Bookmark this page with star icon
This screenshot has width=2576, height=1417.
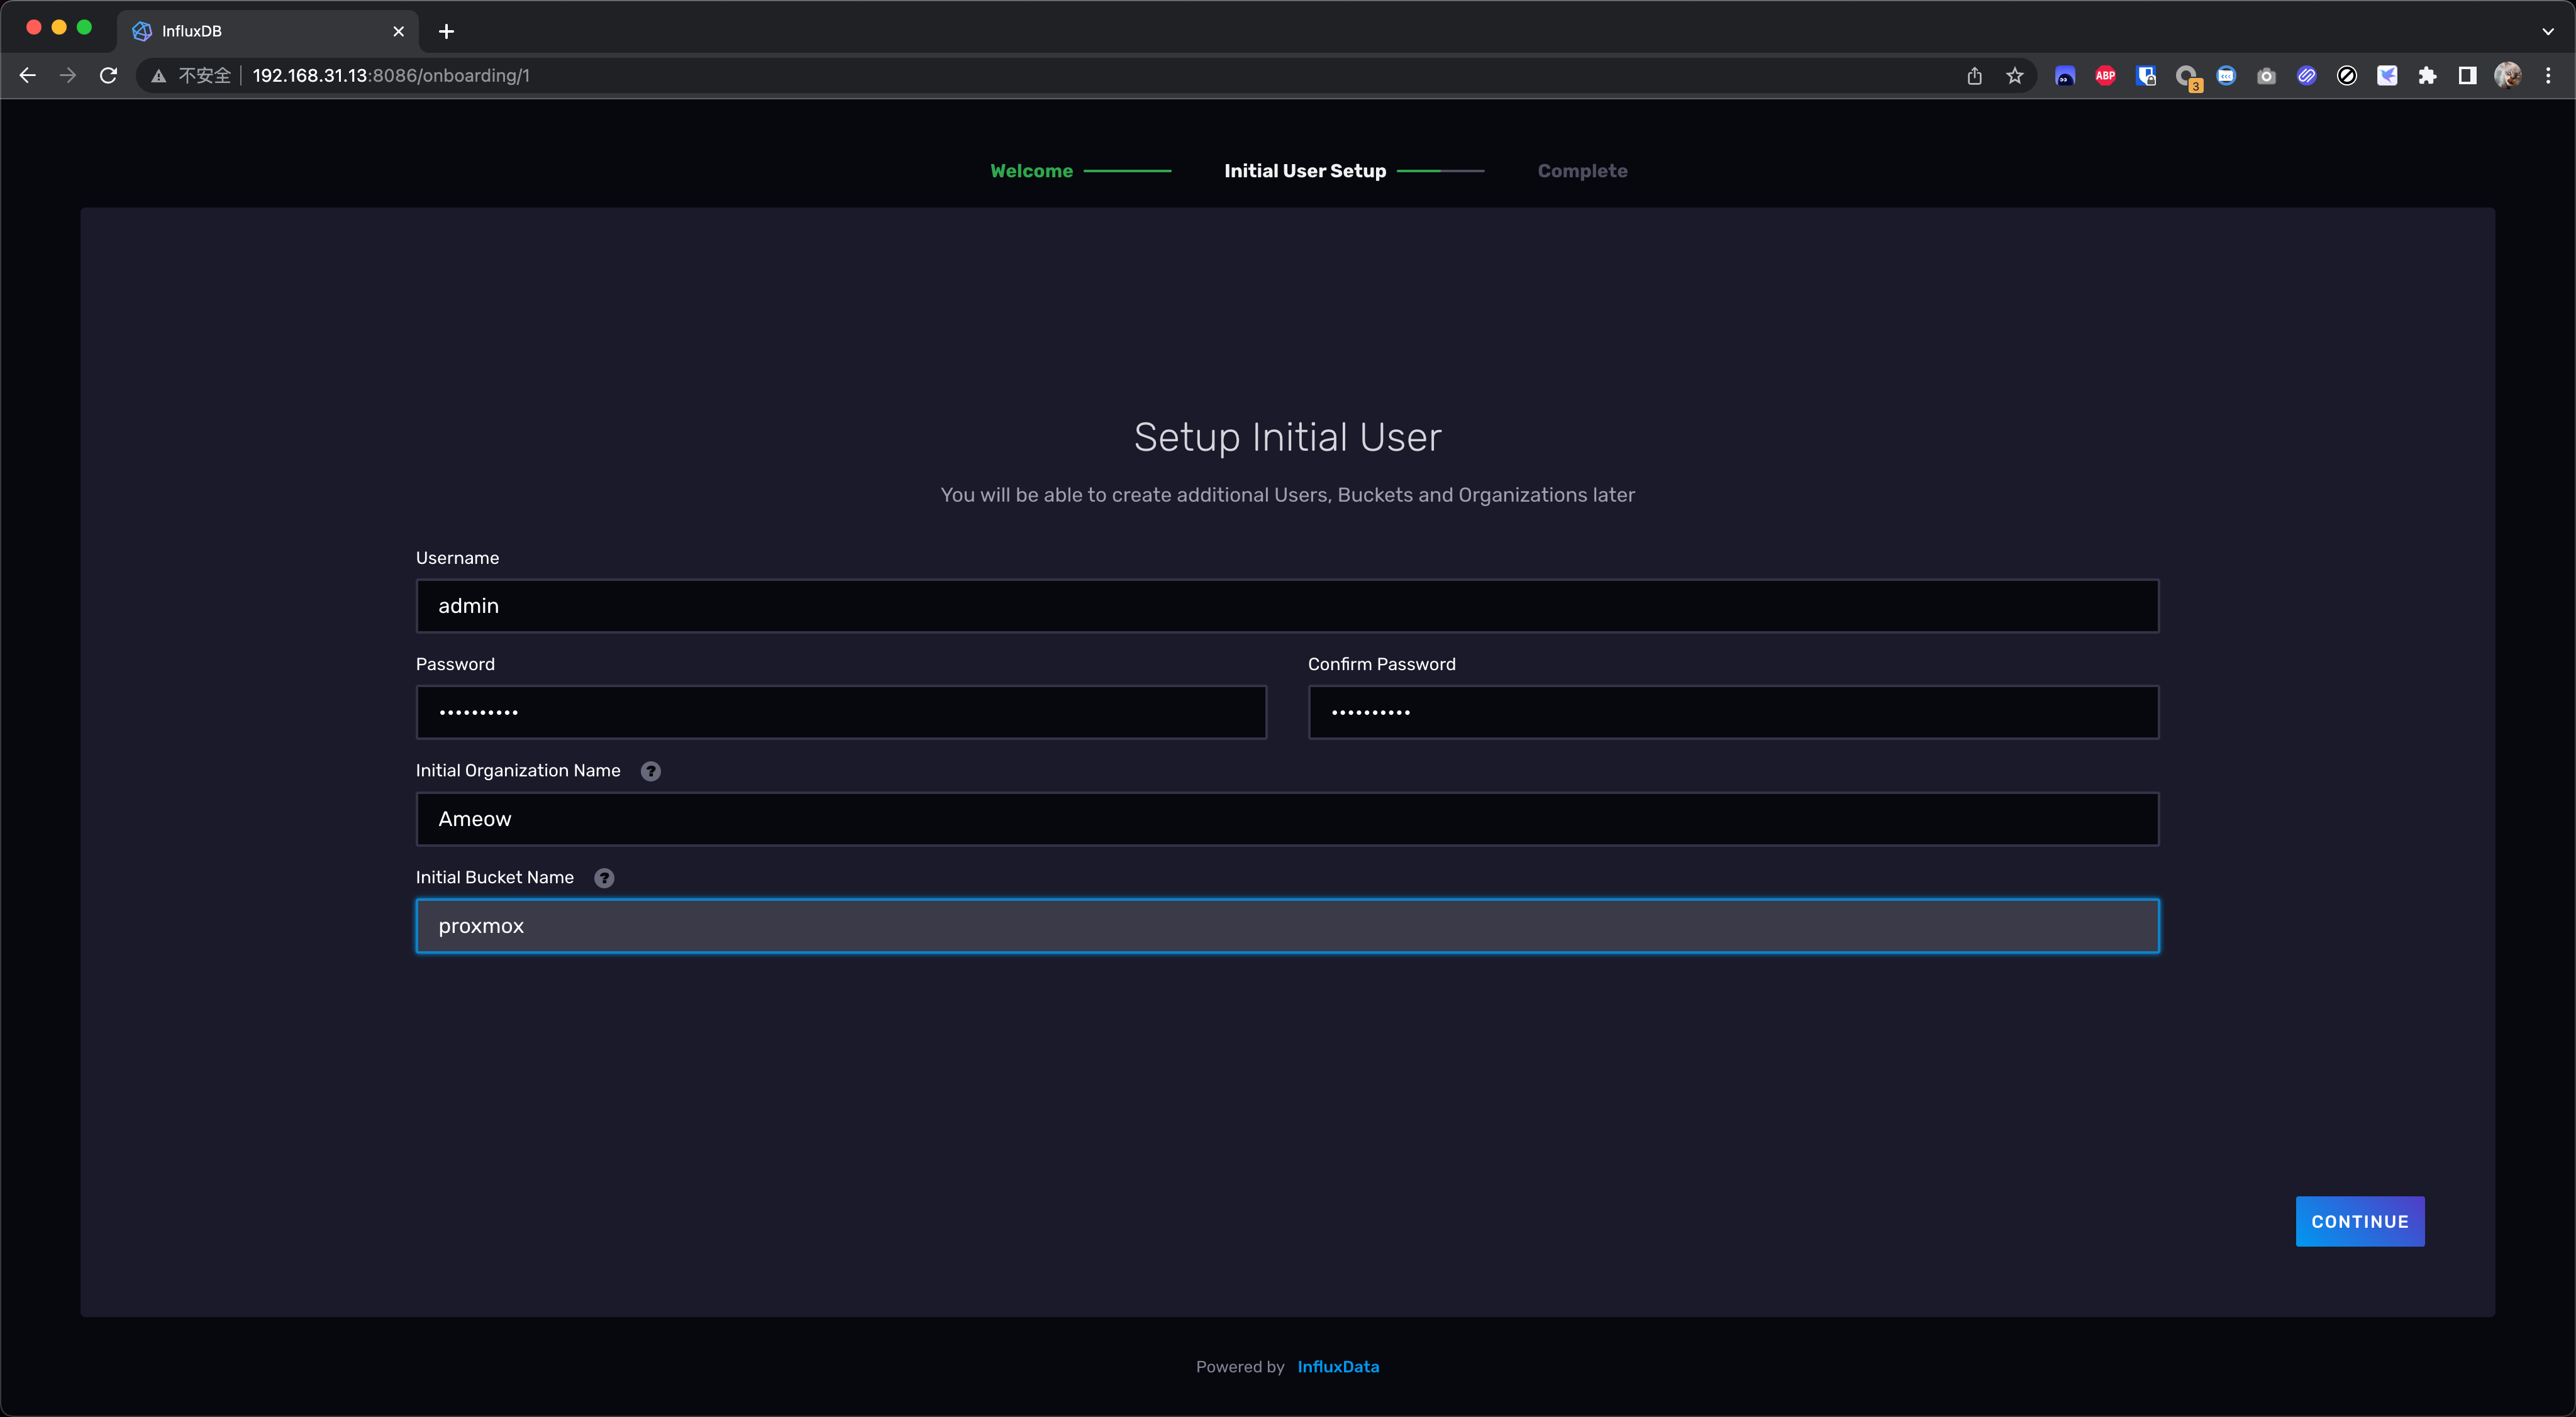tap(2014, 75)
